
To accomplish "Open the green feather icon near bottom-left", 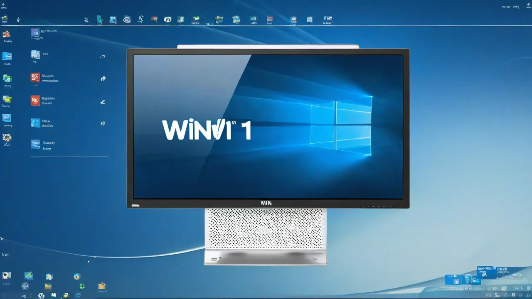I will click(29, 275).
